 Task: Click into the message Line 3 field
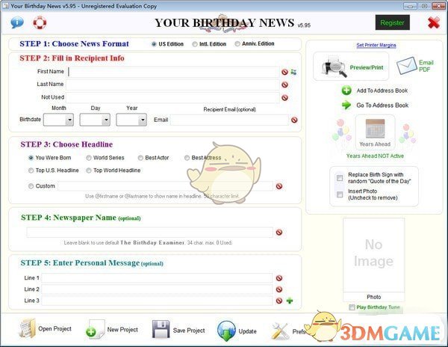157,301
